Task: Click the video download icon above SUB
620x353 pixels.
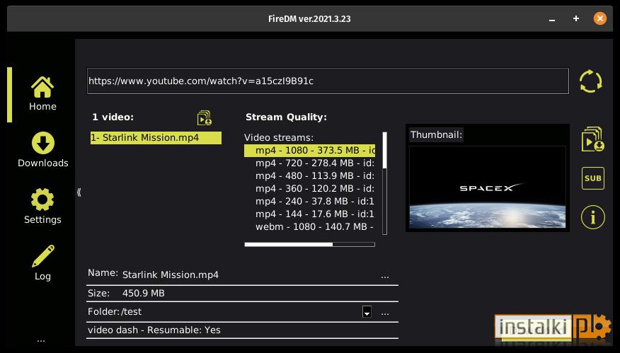Action: pyautogui.click(x=592, y=139)
